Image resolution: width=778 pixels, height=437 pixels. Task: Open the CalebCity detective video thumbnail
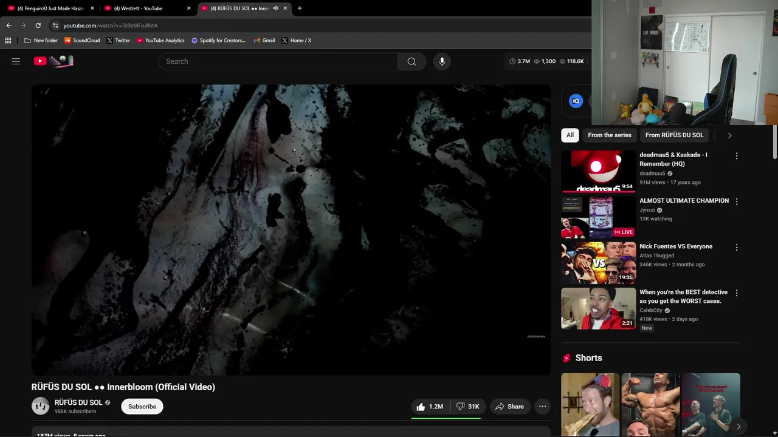[x=598, y=308]
